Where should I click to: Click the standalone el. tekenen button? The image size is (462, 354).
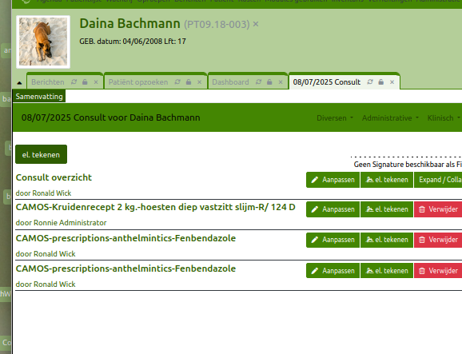41,154
